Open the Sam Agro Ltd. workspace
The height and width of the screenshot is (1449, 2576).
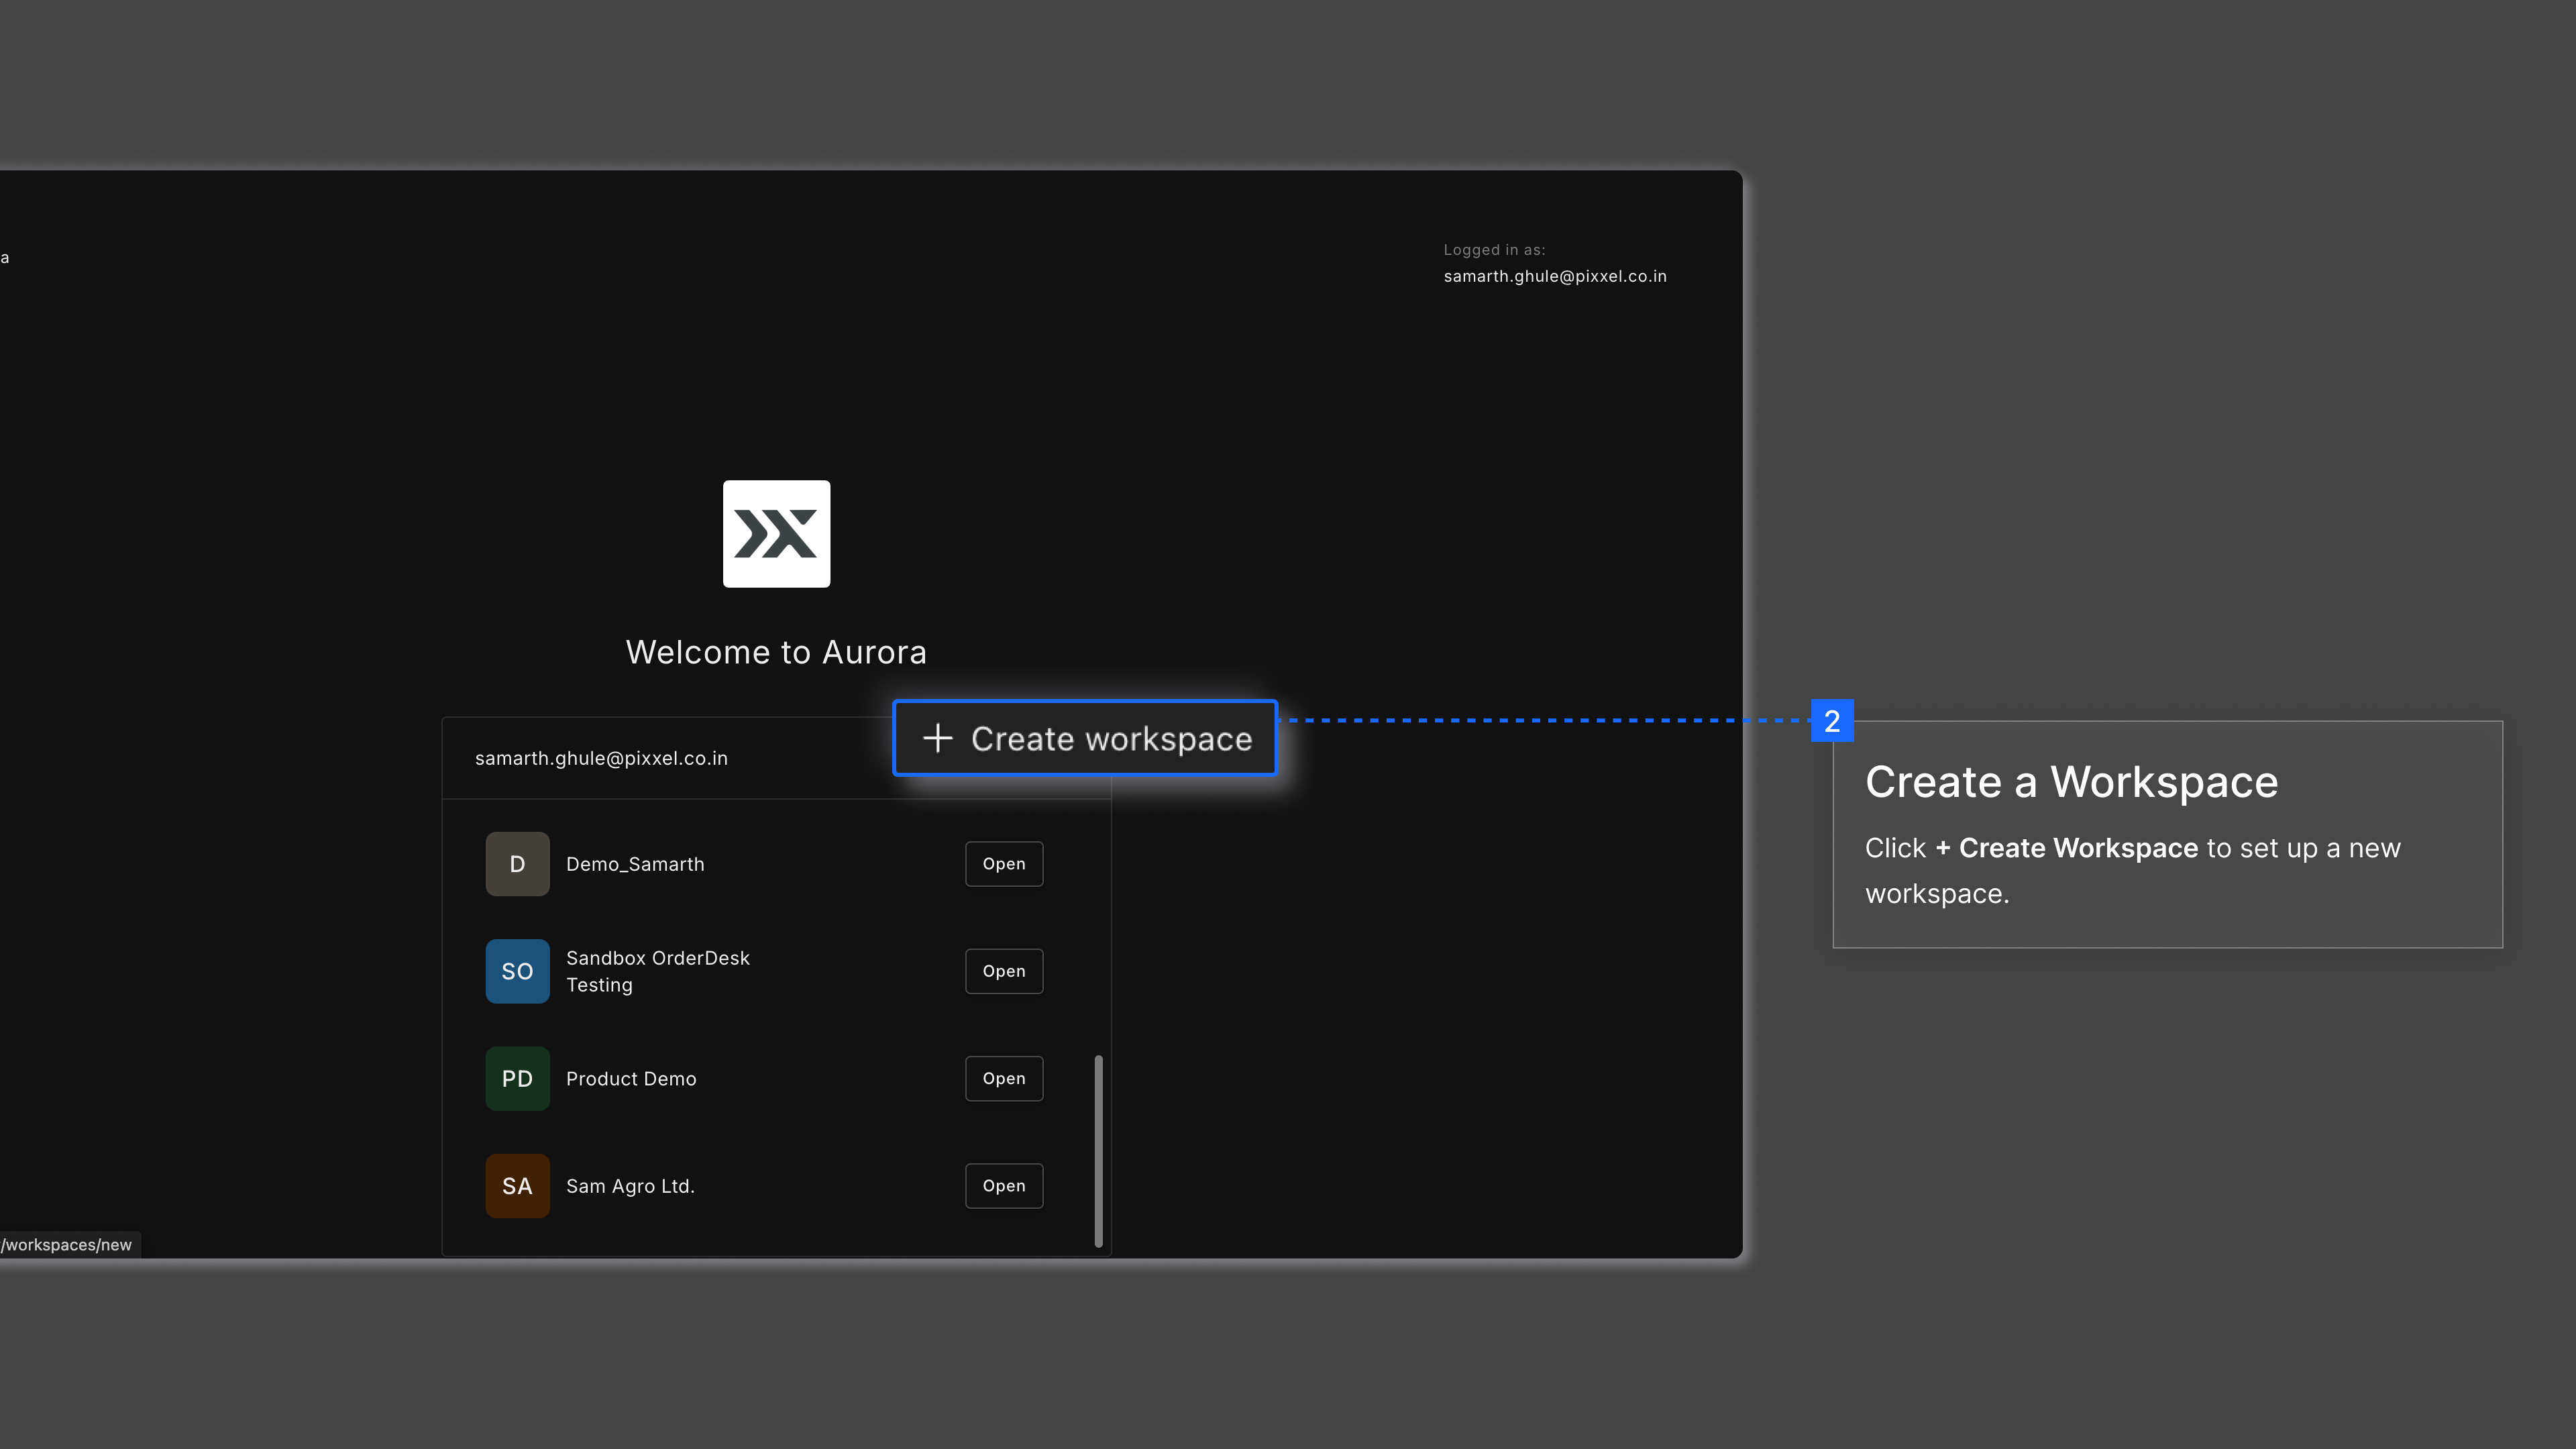1003,1186
